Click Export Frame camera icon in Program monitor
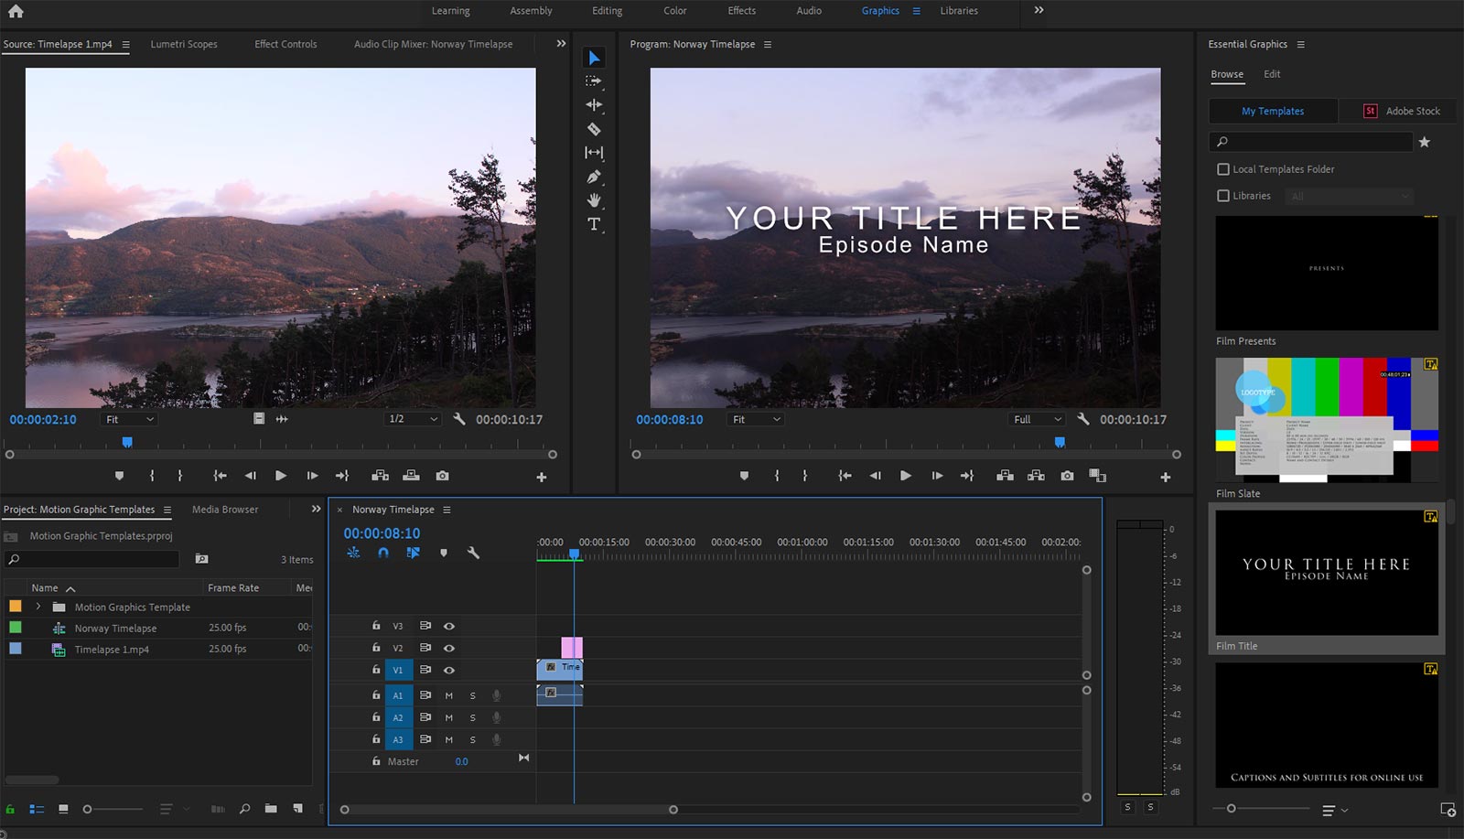 click(x=1067, y=476)
